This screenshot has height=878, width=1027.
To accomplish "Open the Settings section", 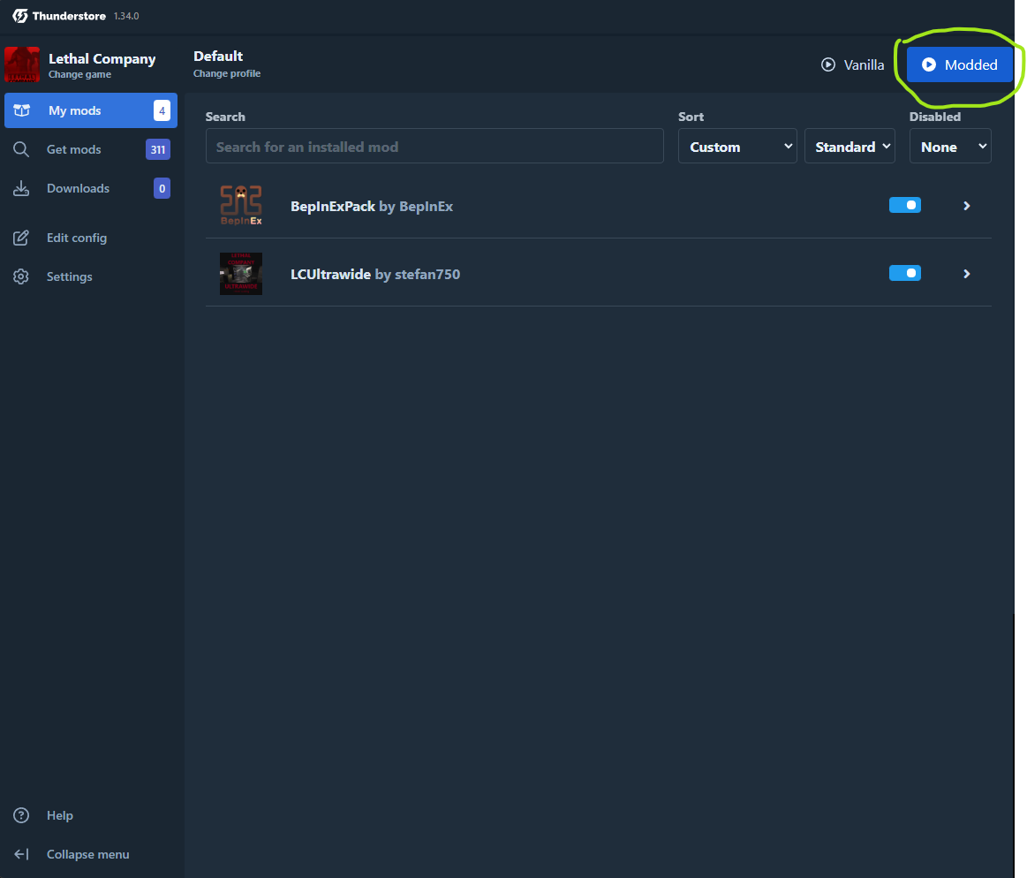I will [91, 276].
